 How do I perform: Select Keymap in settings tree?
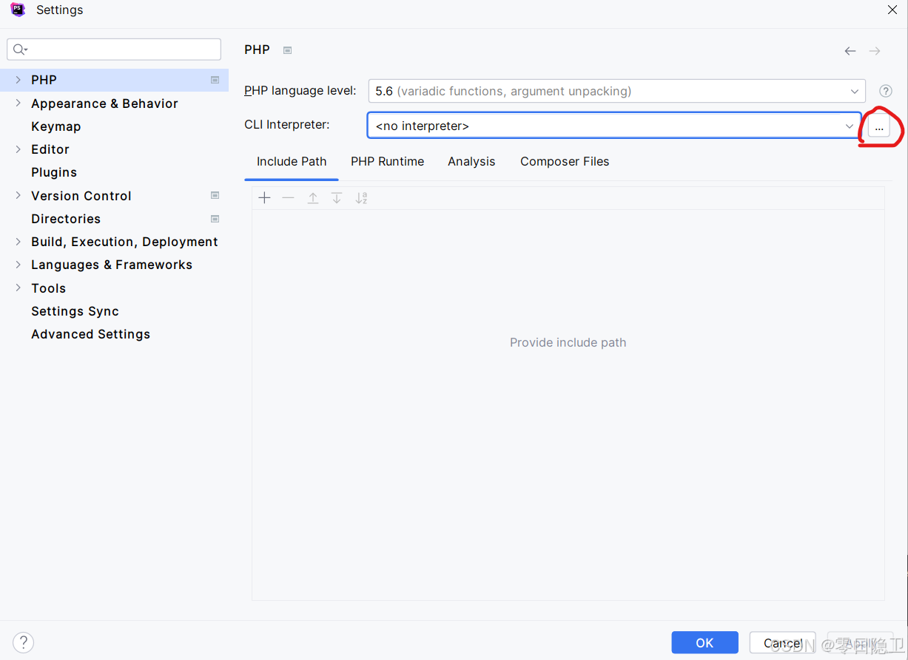(56, 126)
